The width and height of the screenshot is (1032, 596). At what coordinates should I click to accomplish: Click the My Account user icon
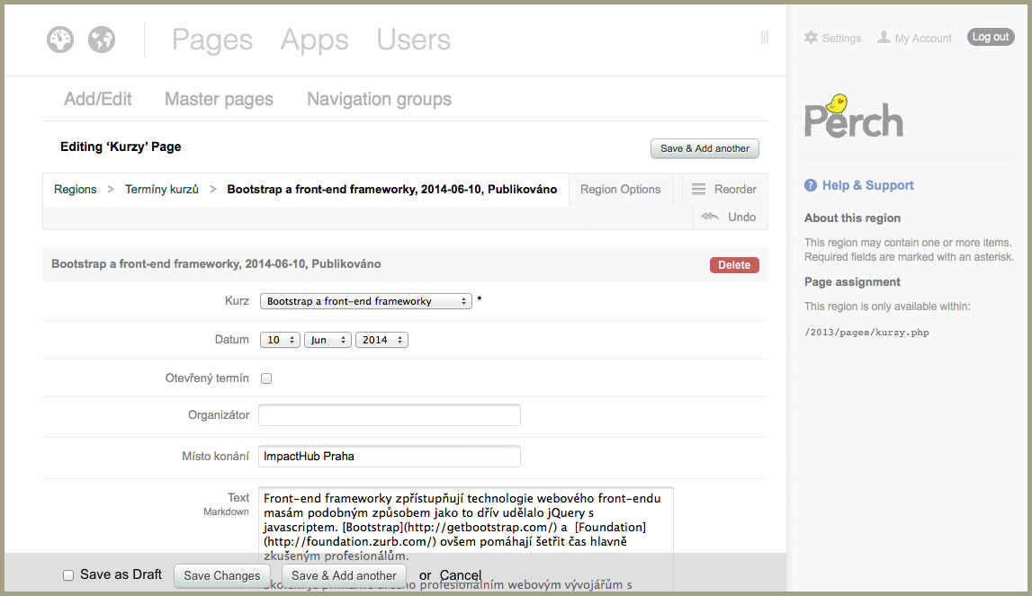click(884, 38)
